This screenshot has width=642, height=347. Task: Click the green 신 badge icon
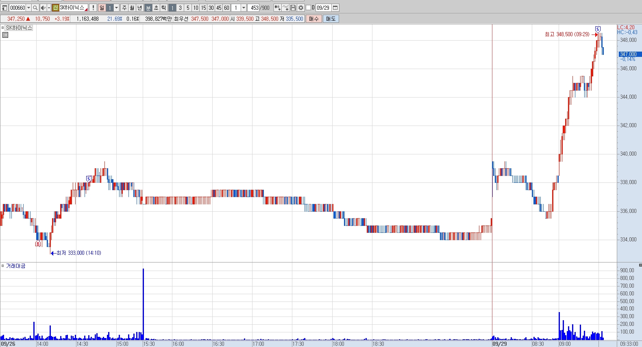pyautogui.click(x=56, y=8)
